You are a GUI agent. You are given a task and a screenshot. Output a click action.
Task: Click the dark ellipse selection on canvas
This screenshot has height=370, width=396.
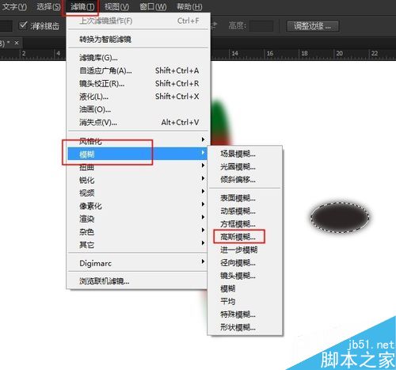(340, 217)
